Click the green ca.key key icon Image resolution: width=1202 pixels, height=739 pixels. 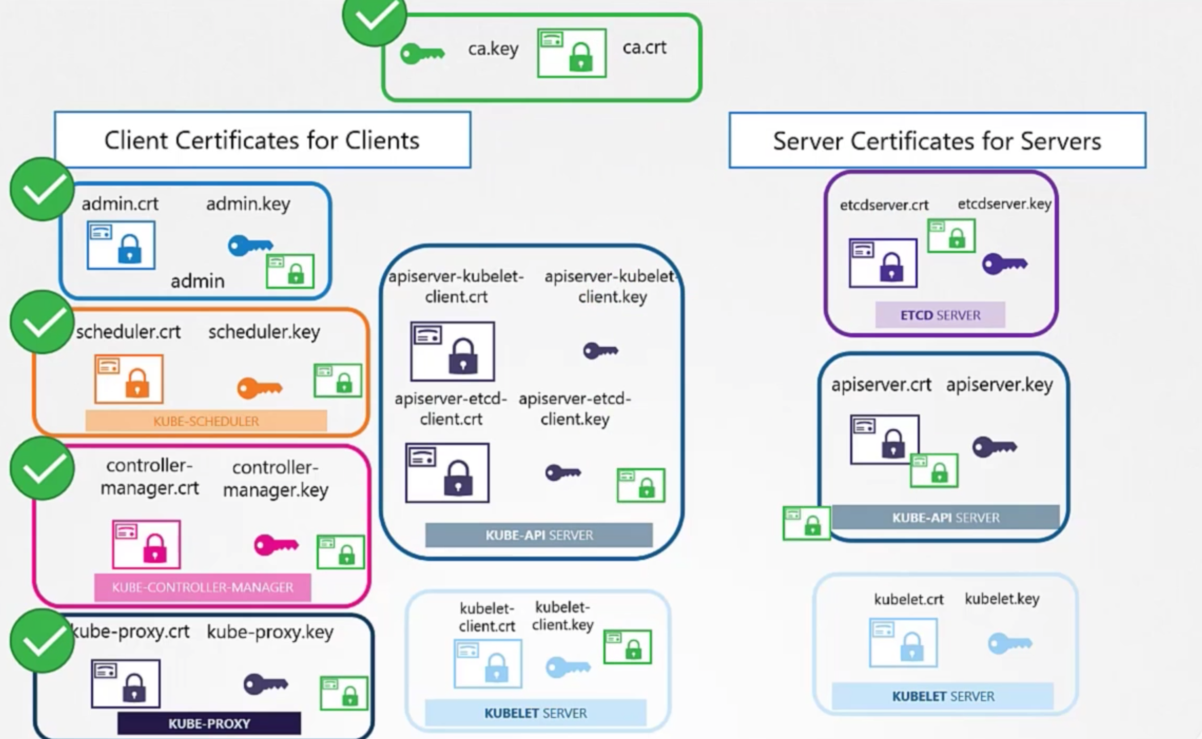click(422, 54)
